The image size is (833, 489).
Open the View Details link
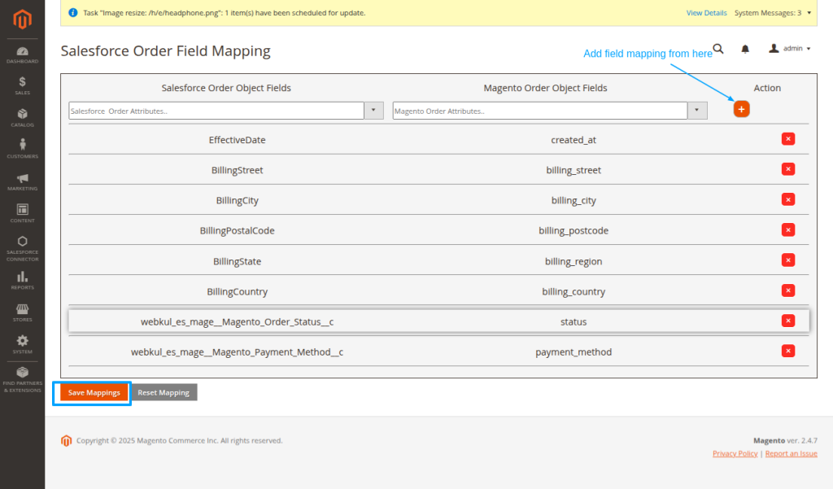pos(707,13)
